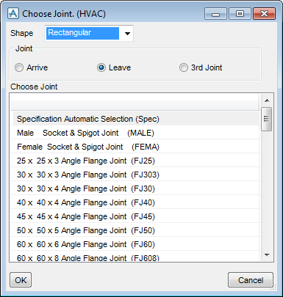The width and height of the screenshot is (283, 297).
Task: Choose the 3rd Joint radio option
Action: pyautogui.click(x=184, y=67)
